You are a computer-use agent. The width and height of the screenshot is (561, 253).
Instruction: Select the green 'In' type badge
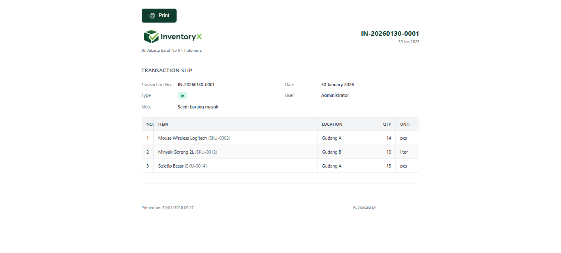click(182, 96)
